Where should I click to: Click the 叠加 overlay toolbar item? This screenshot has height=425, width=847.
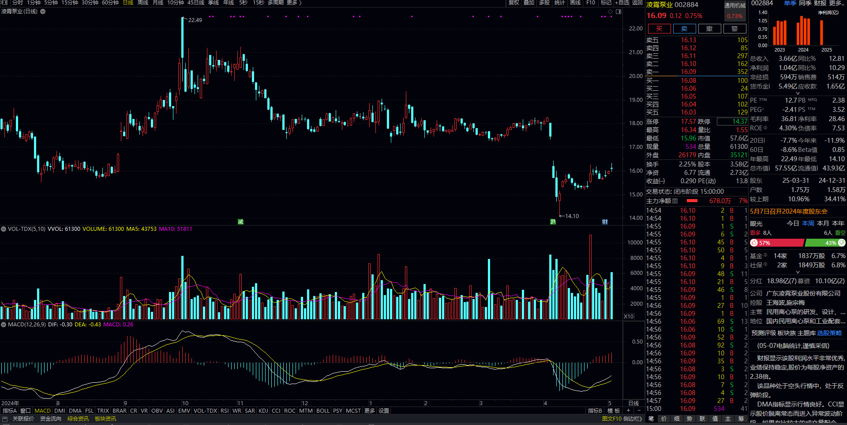529,3
